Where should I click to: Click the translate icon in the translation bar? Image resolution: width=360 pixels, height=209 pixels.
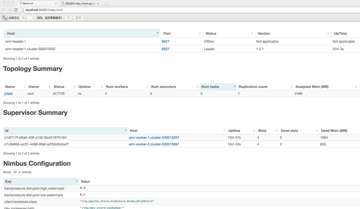(5, 18)
